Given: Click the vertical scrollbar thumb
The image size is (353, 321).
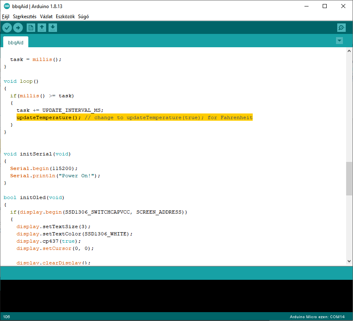Looking at the screenshot, I should 349,179.
